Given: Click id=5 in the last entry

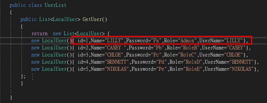Looking at the screenshot, I should tap(83, 69).
